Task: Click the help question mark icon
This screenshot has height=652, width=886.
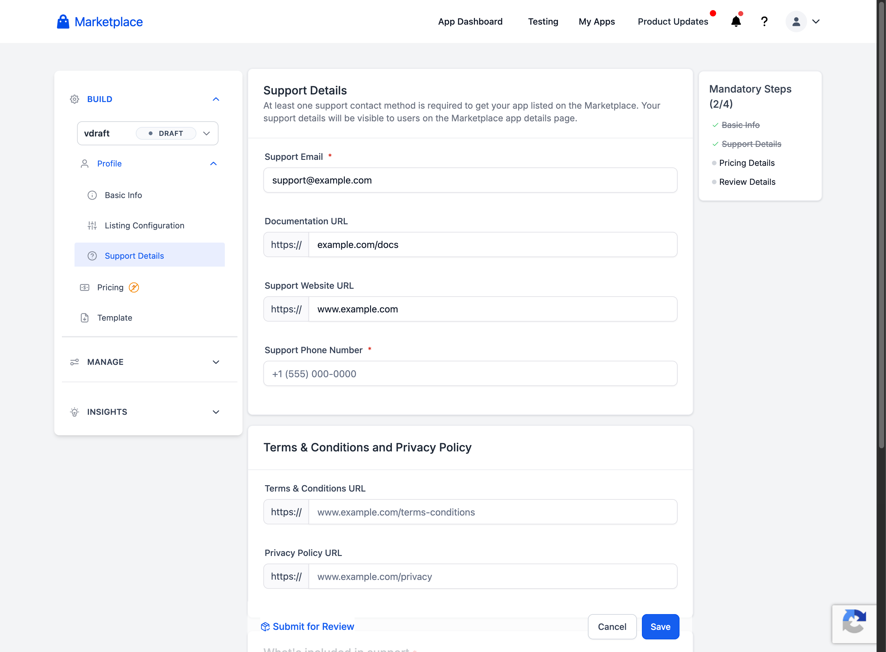Action: [x=764, y=21]
